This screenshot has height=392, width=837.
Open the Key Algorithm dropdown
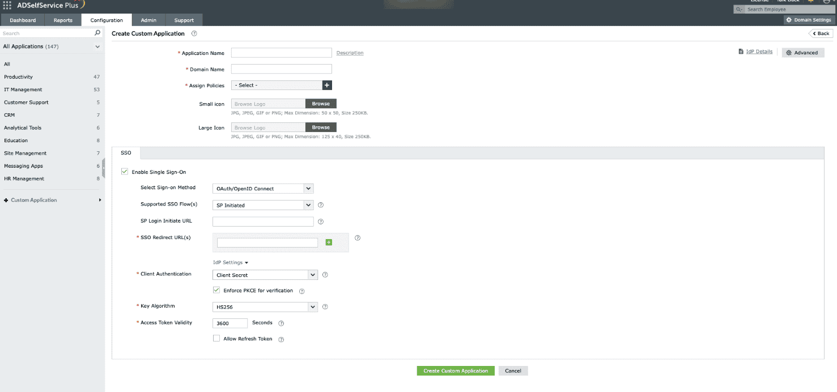pos(312,306)
